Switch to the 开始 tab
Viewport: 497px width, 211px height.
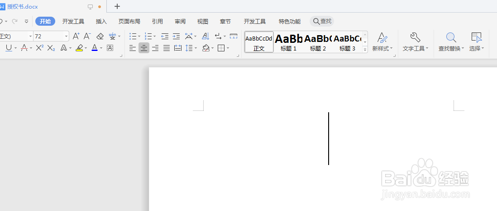45,22
